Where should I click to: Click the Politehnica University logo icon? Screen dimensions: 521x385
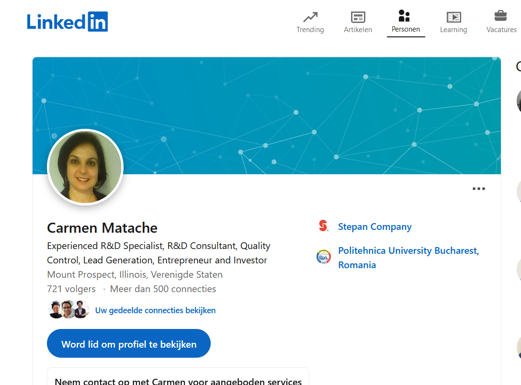pyautogui.click(x=323, y=257)
